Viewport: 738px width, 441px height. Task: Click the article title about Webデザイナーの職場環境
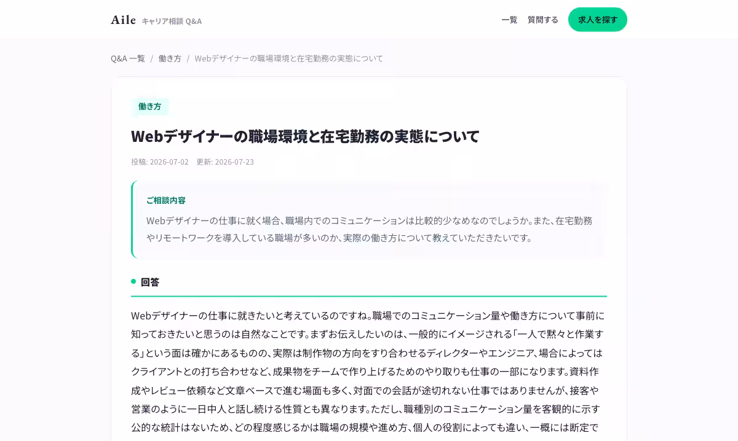305,136
